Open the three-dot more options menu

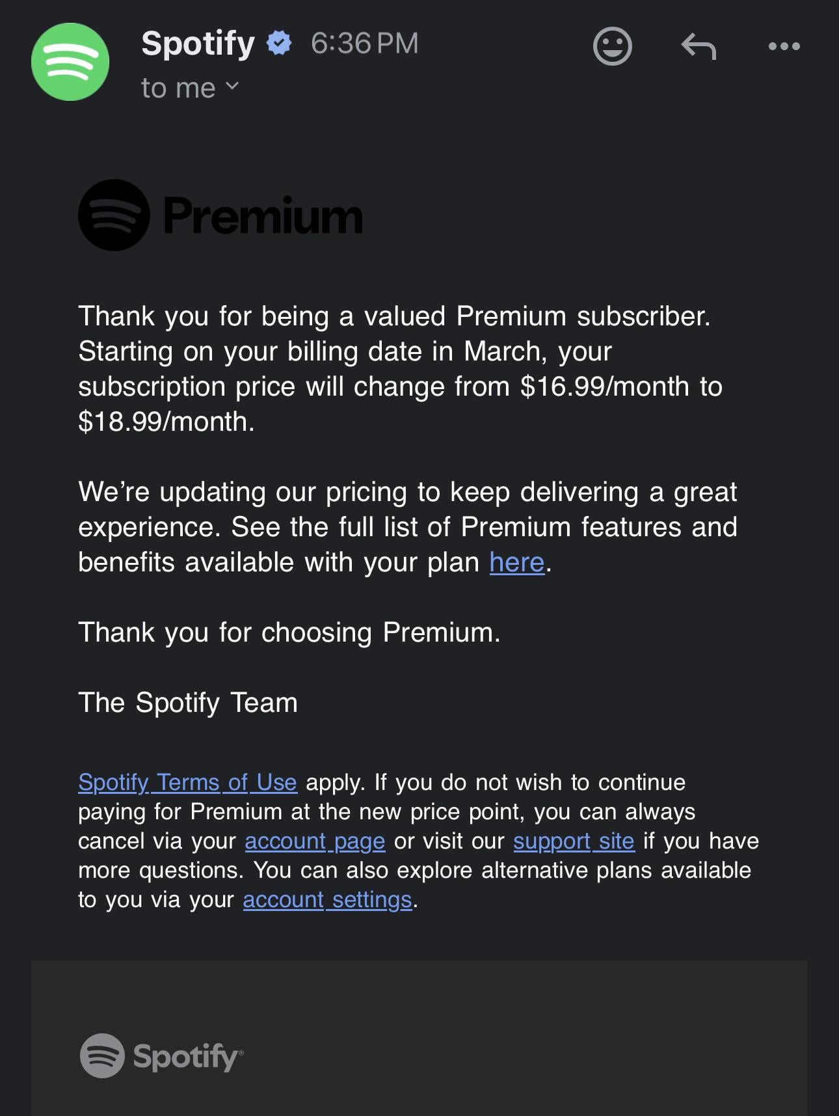point(784,46)
